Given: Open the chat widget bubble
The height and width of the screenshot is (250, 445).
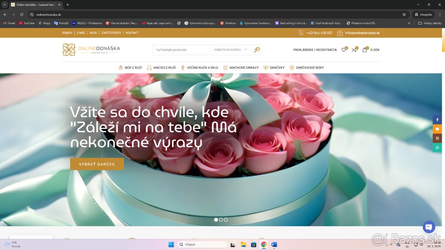Looking at the screenshot, I should [x=429, y=227].
